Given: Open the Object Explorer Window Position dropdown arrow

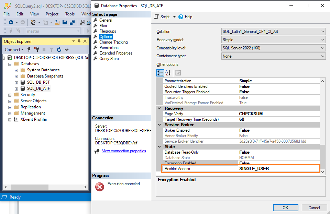Looking at the screenshot, I should (x=74, y=41).
